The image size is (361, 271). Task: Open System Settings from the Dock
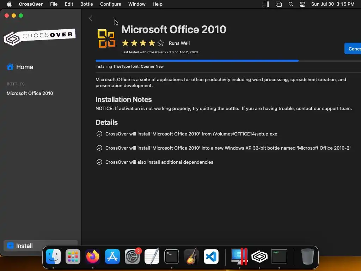click(x=132, y=257)
